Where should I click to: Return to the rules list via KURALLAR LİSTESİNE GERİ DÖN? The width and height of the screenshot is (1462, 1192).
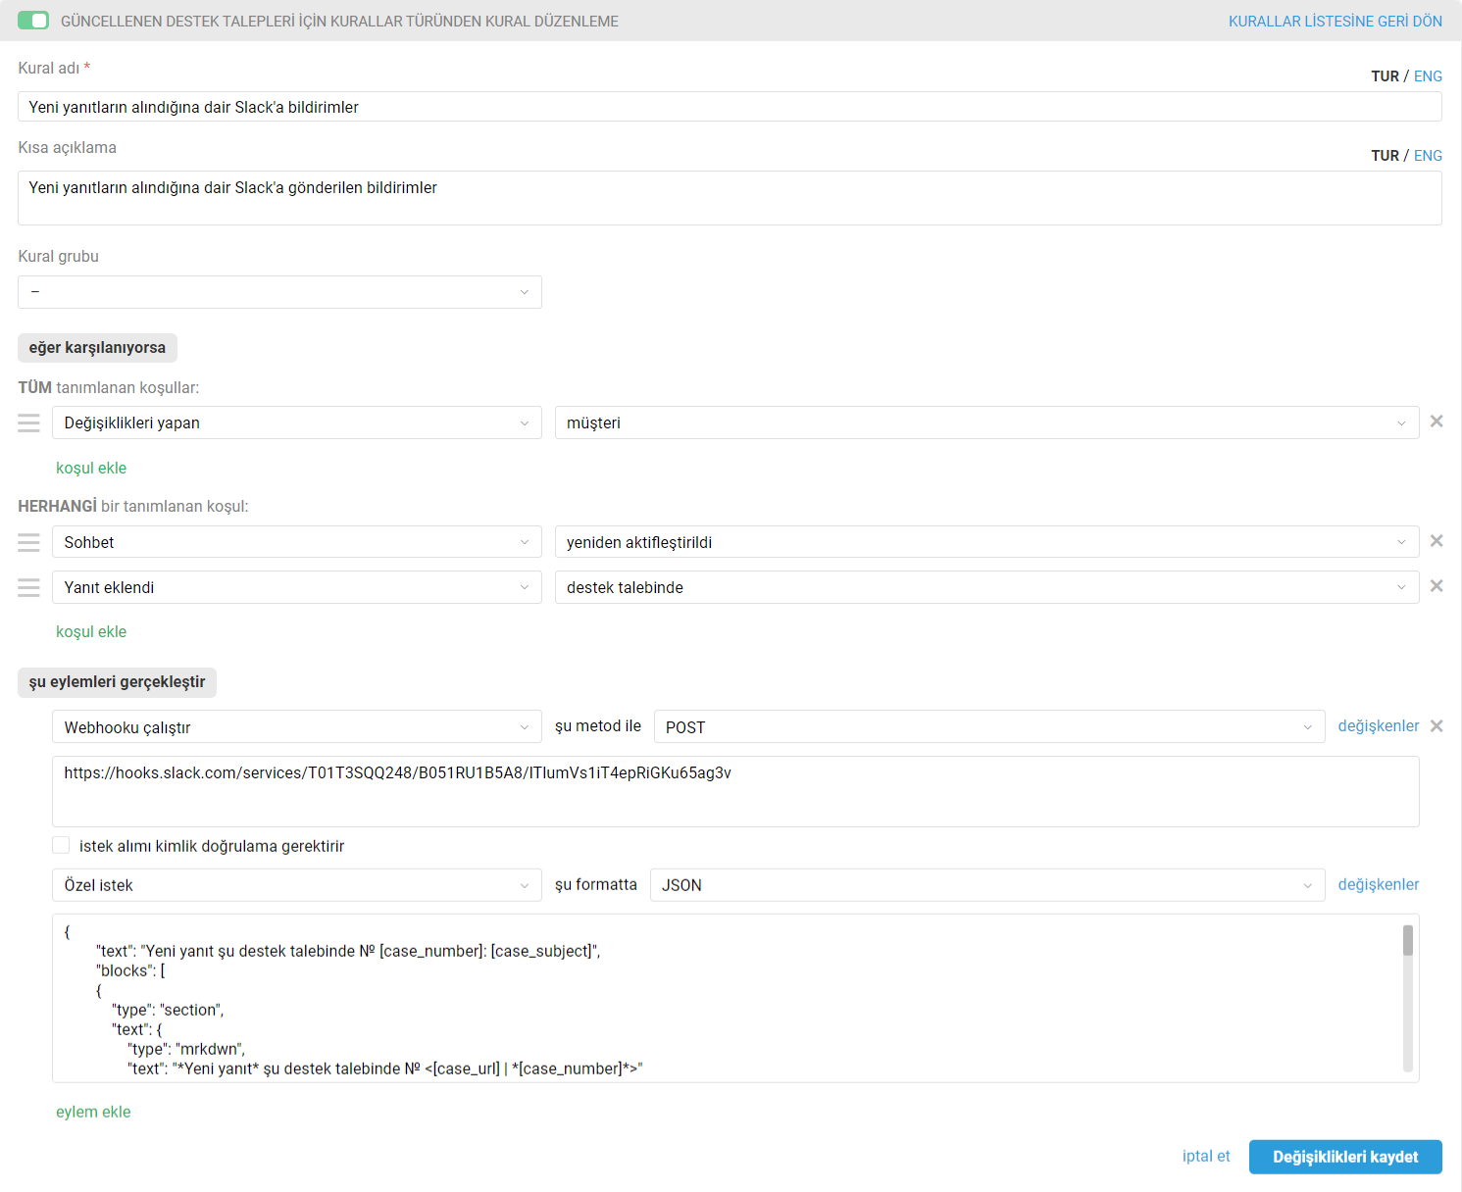click(1335, 21)
